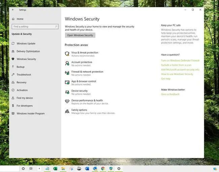Click the Cortana circle on the taskbar
Image resolution: width=219 pixels, height=172 pixels.
point(23,169)
